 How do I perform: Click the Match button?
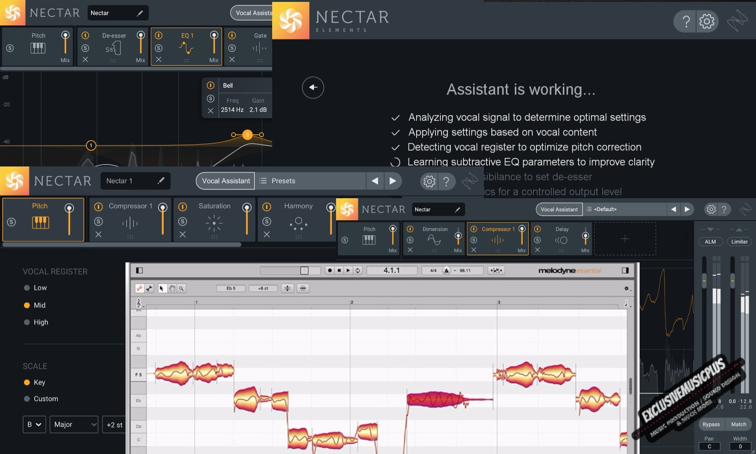click(739, 424)
